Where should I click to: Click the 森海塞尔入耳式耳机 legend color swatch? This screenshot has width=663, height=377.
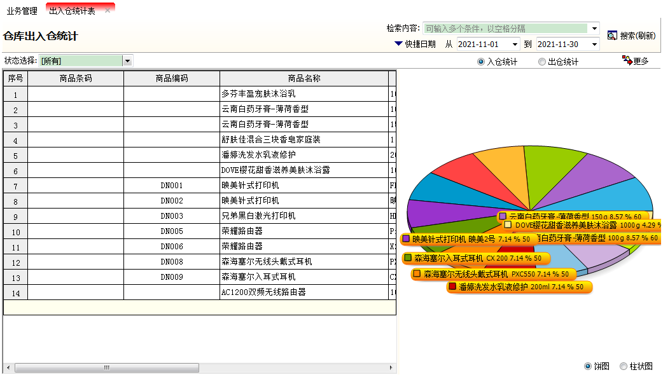point(408,257)
